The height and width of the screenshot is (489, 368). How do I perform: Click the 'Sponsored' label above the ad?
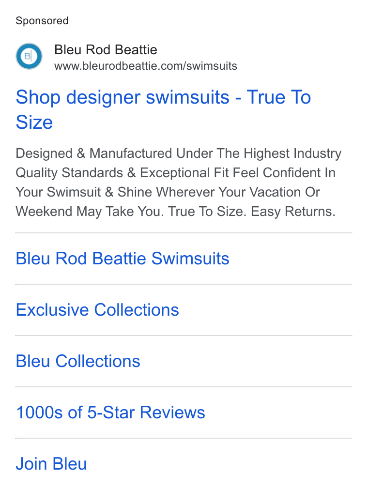[x=42, y=21]
